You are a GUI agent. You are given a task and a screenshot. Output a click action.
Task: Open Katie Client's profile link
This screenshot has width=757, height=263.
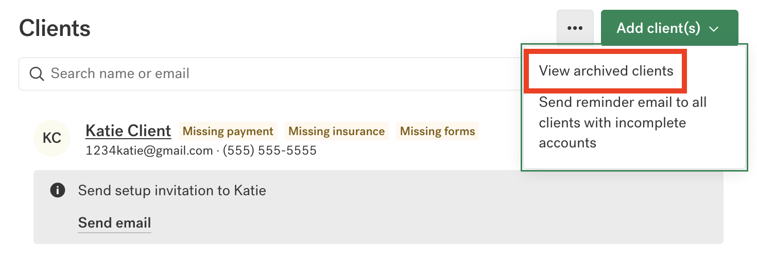point(128,131)
